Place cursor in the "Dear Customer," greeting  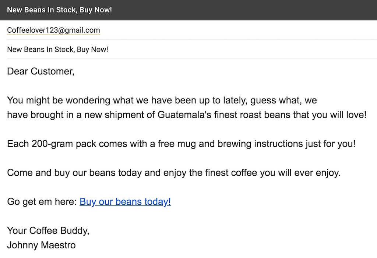(x=40, y=71)
